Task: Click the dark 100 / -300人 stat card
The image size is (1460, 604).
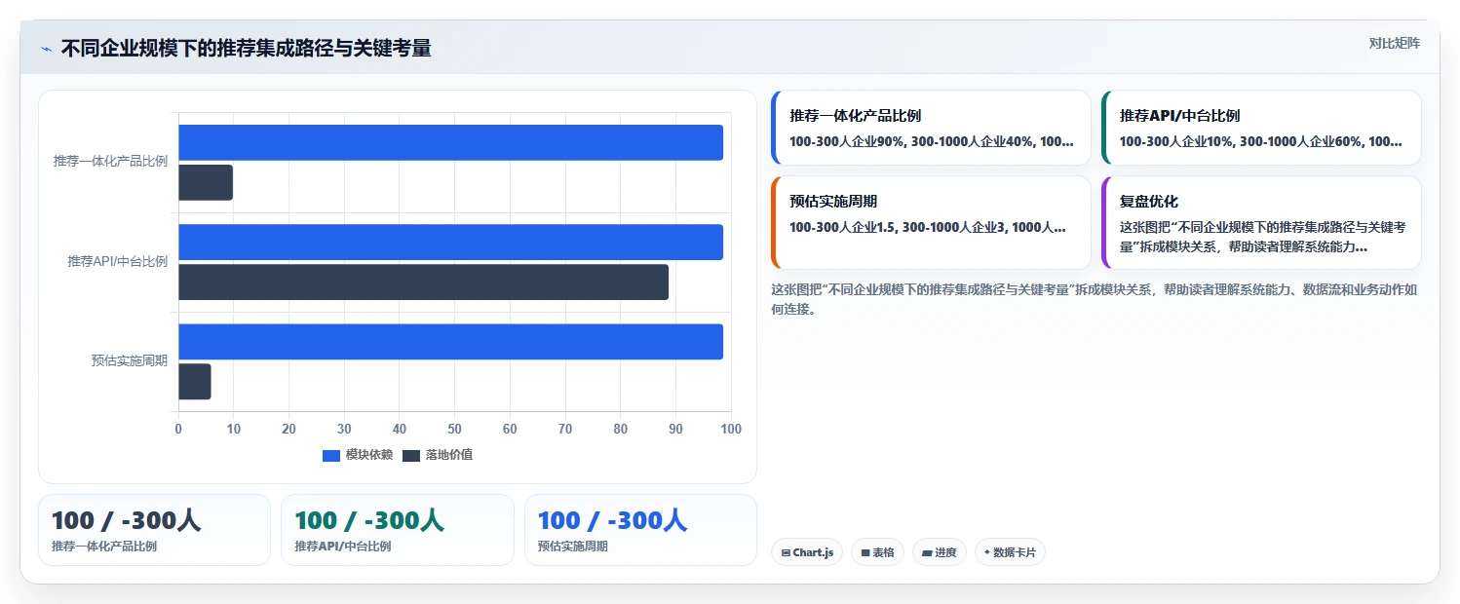Action: pos(154,530)
